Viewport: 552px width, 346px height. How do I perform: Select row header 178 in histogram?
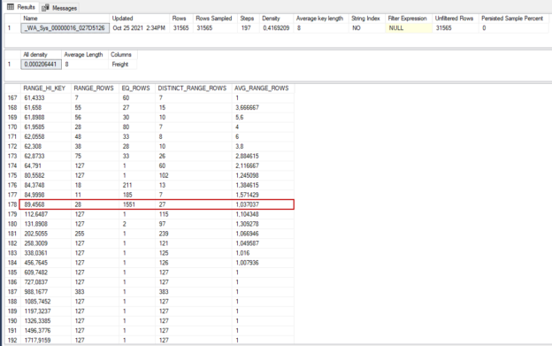click(12, 204)
